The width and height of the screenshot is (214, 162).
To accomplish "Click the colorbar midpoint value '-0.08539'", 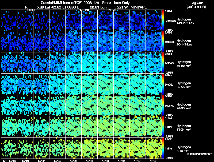I will (x=170, y=21).
